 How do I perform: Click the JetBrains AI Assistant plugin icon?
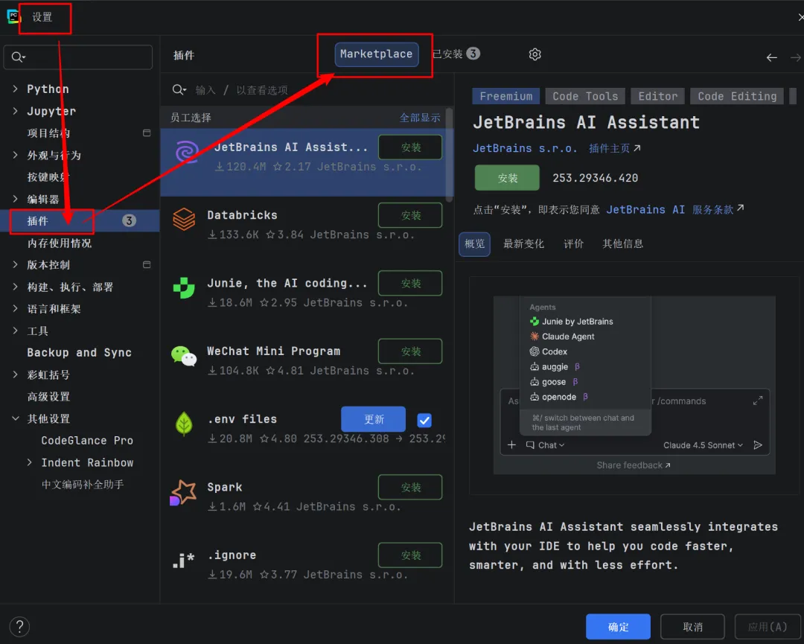pos(187,152)
